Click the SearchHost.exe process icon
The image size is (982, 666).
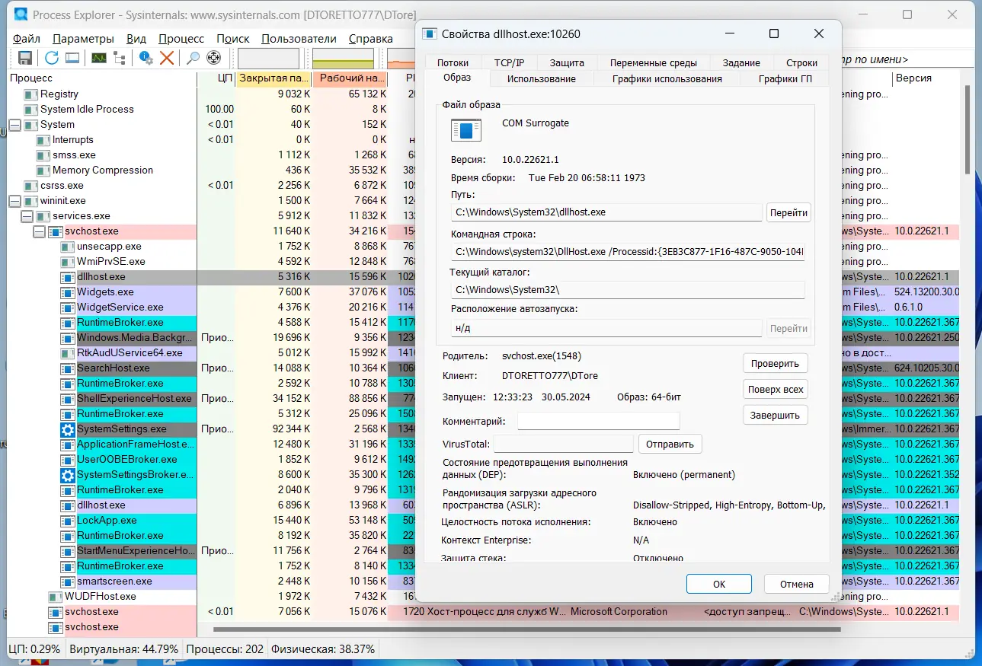click(67, 368)
